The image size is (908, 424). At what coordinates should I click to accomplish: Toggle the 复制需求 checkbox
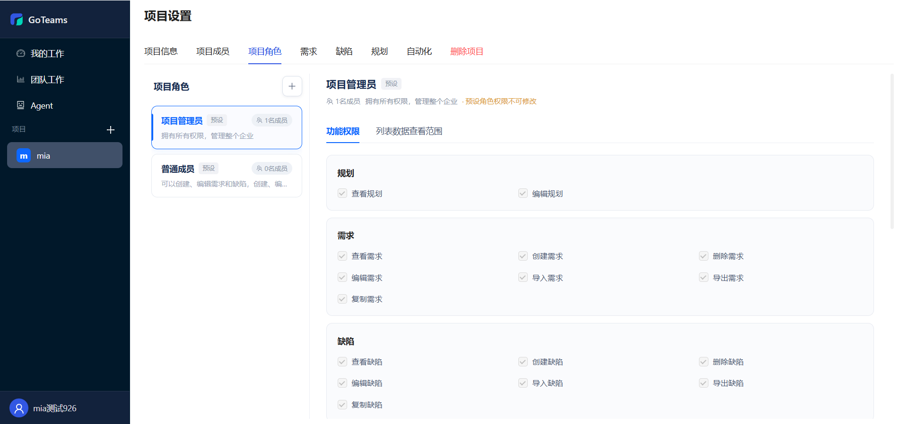[x=342, y=299]
